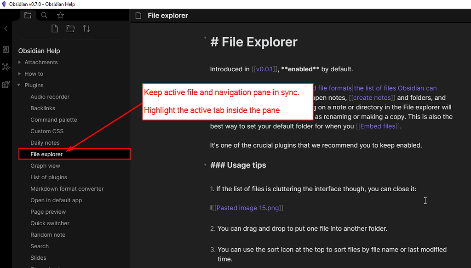
Task: Collapse the Plugins folder
Action: [19, 85]
